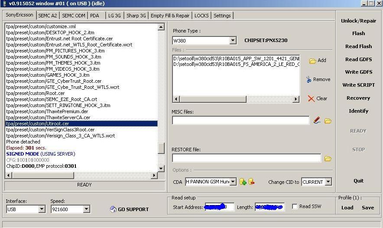
Task: Open the Interface USB dropdown
Action: (x=42, y=209)
